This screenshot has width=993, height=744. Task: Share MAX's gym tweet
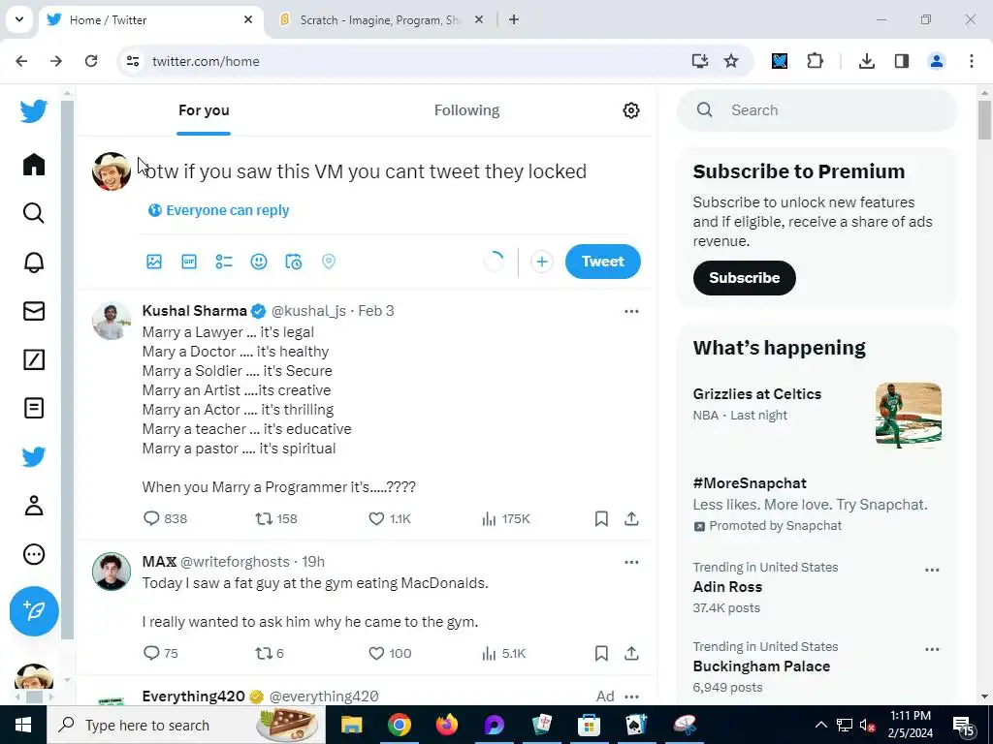click(631, 653)
